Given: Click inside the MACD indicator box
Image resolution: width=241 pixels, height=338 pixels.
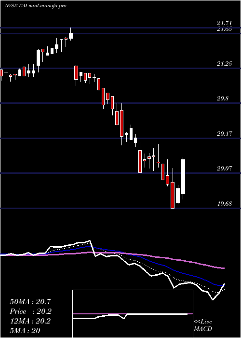Looking at the screenshot, I should click(133, 314).
